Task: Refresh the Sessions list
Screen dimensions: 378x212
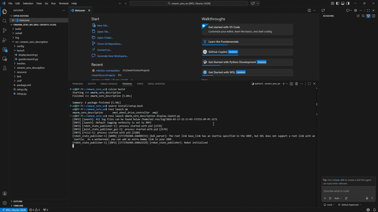Action: click(x=358, y=16)
